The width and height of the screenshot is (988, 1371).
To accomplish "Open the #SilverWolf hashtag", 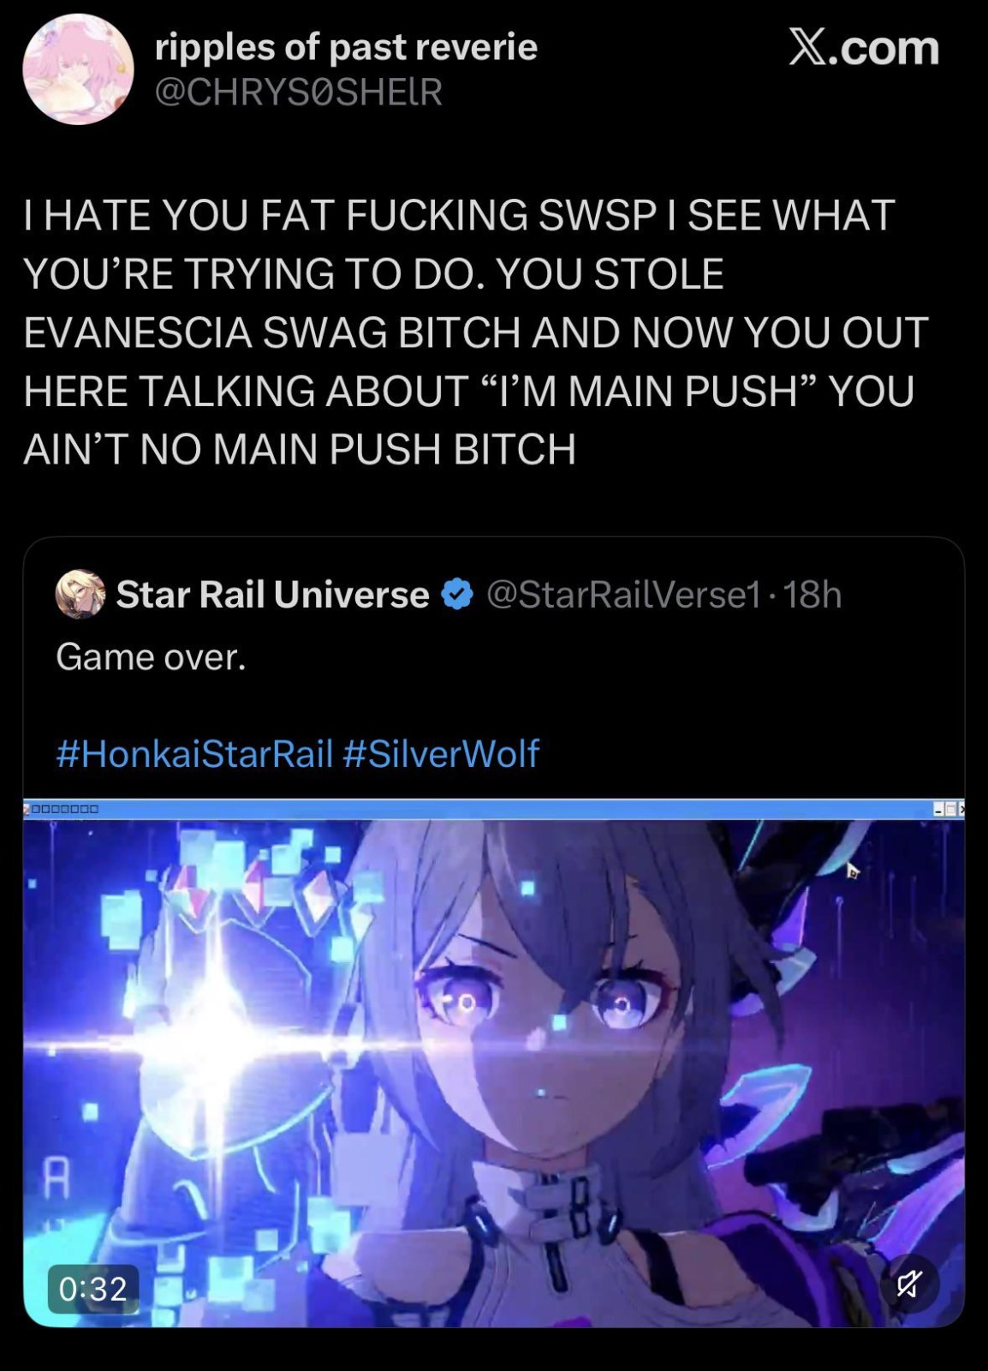I will [x=441, y=754].
